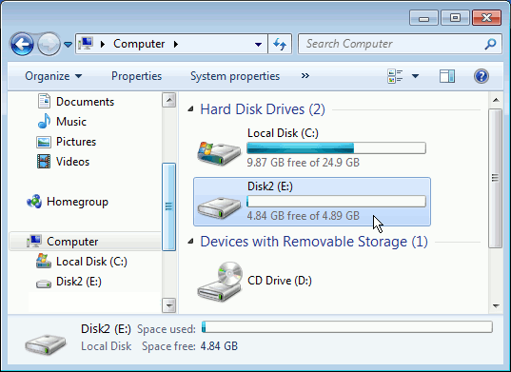Click 4.84 GB free of 4.89 GB text

(x=304, y=216)
